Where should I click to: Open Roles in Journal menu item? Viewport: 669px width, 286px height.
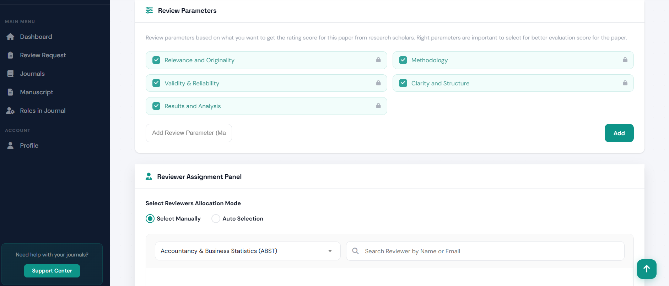point(43,111)
